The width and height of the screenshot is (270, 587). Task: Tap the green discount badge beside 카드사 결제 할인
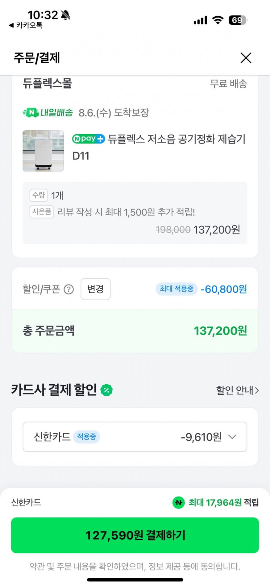click(106, 390)
